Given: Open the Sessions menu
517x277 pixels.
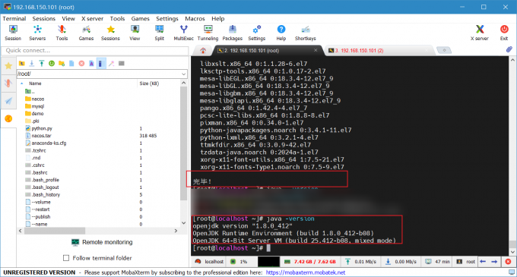Looking at the screenshot, I should [x=44, y=19].
